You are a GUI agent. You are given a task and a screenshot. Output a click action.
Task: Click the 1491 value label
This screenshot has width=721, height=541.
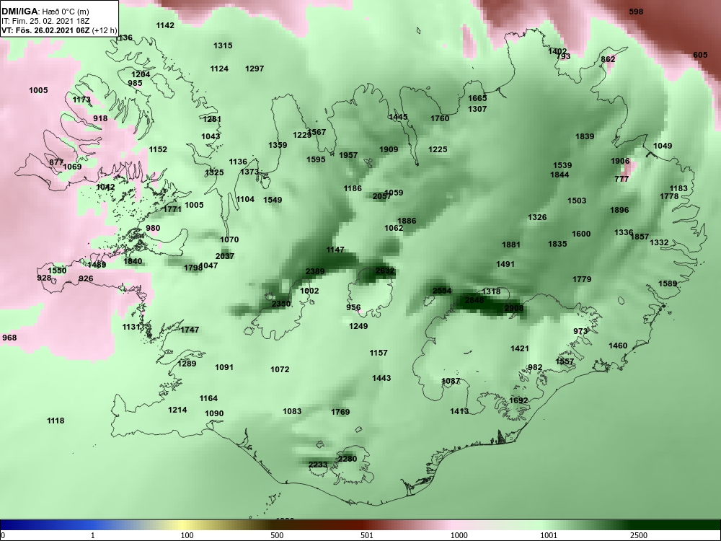click(x=505, y=265)
